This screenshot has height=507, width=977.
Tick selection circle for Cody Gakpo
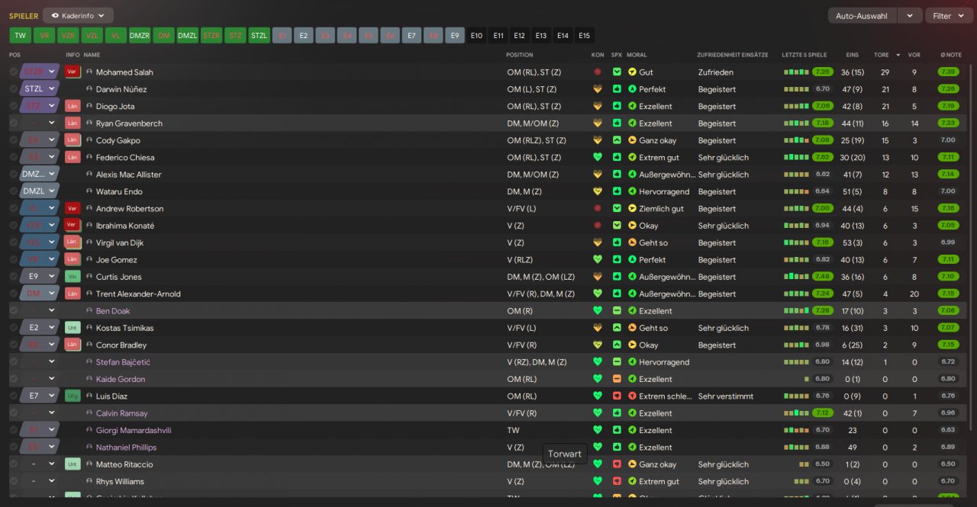tap(14, 140)
